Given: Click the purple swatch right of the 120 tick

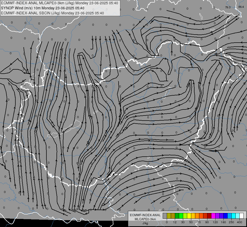Looking at the screenshot, I should click(217, 216).
